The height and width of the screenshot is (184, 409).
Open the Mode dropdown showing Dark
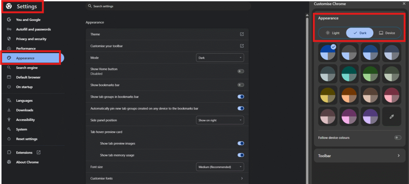point(220,57)
